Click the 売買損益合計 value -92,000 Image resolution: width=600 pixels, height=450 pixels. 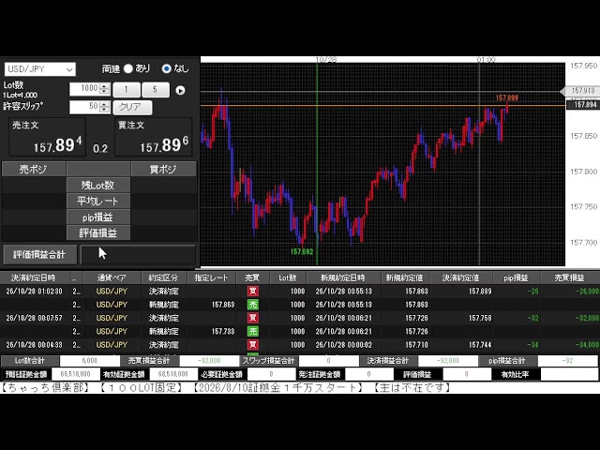coord(210,361)
